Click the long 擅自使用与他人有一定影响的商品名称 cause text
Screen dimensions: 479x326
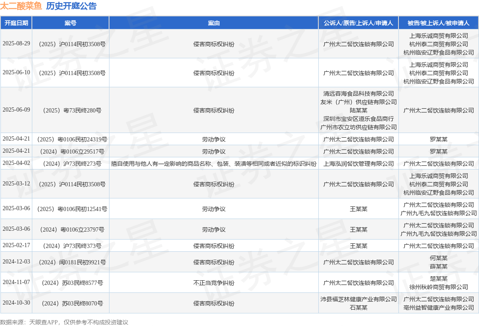tap(214, 164)
